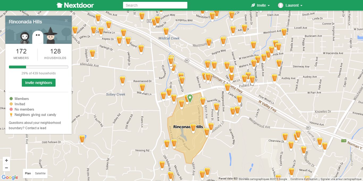Image resolution: width=363 pixels, height=181 pixels.
Task: Click Neighbors giving out candy legend text
Action: (35, 115)
